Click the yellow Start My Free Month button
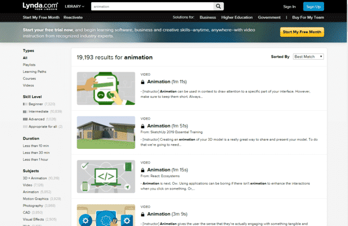 (x=302, y=32)
